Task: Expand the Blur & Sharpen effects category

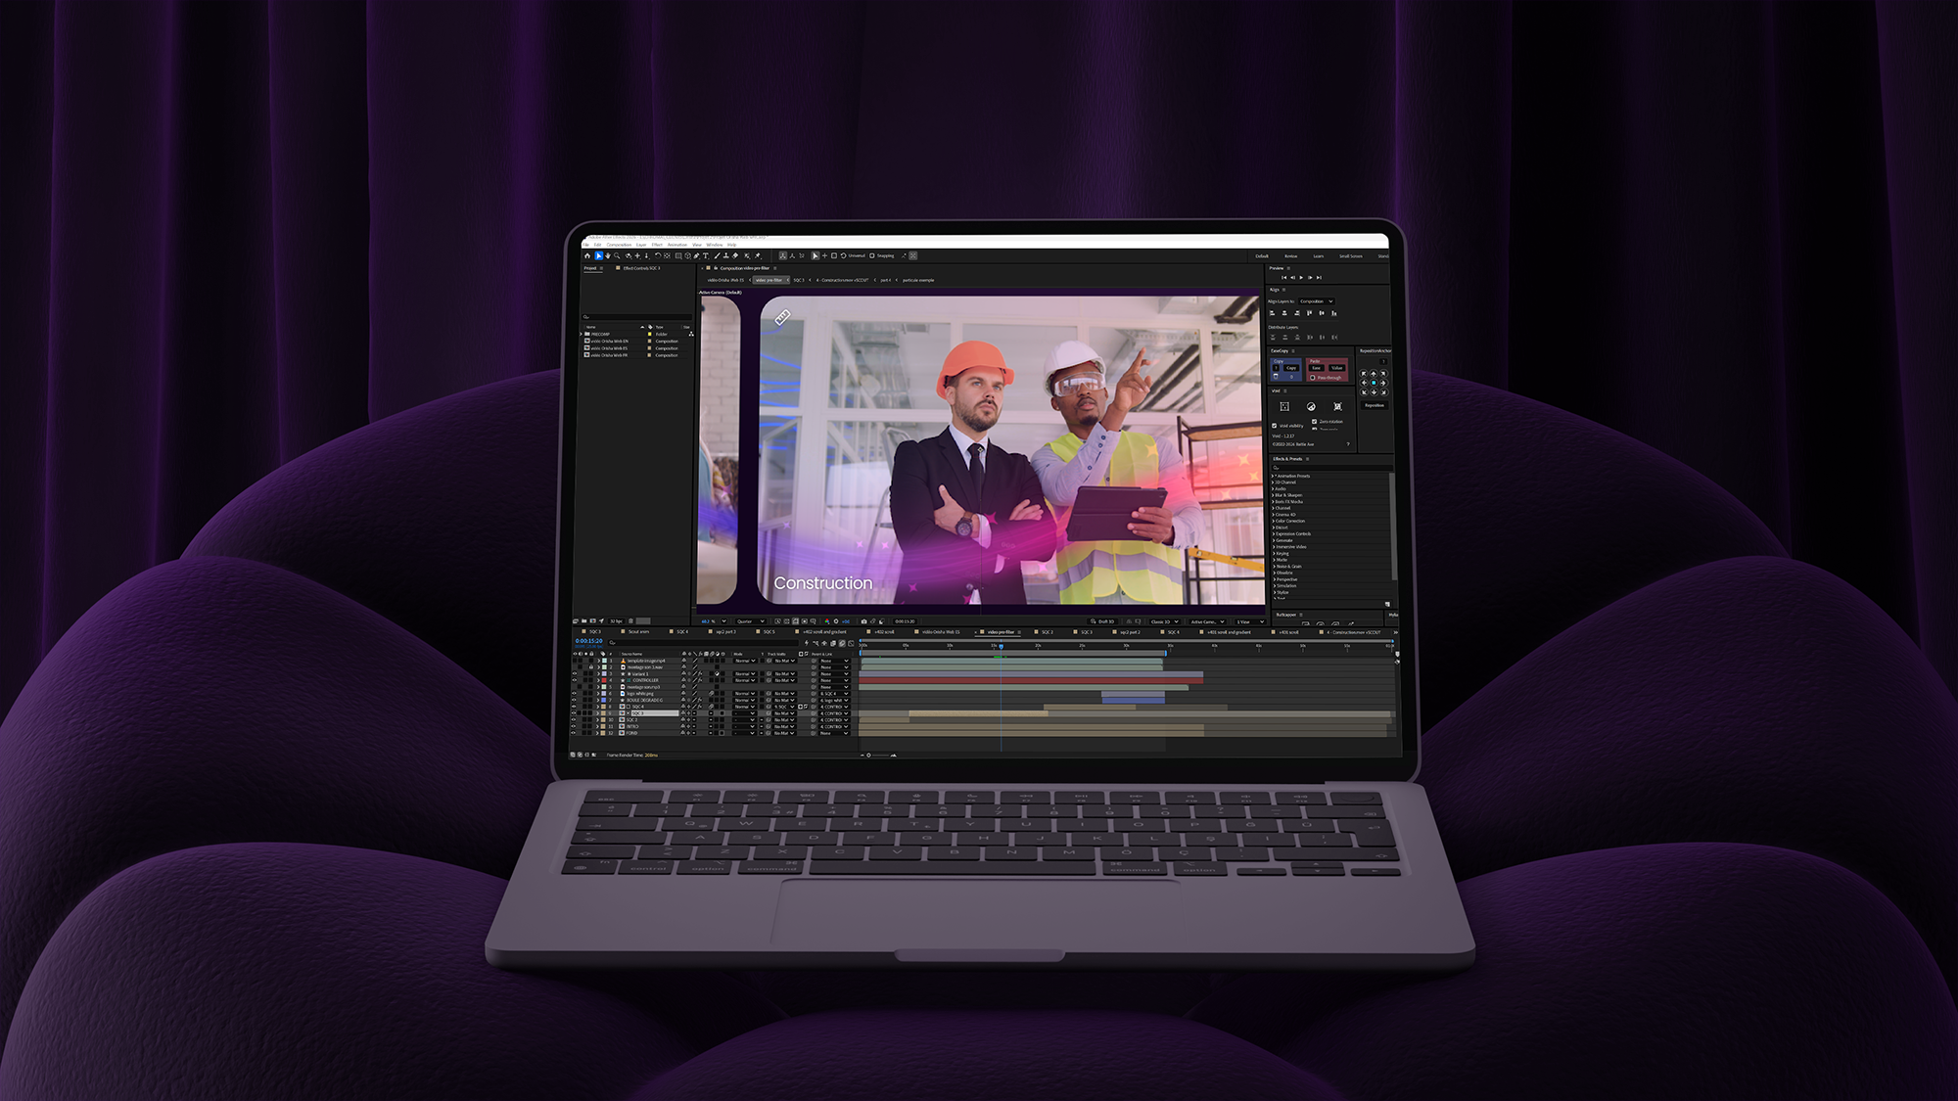Action: click(x=1273, y=496)
